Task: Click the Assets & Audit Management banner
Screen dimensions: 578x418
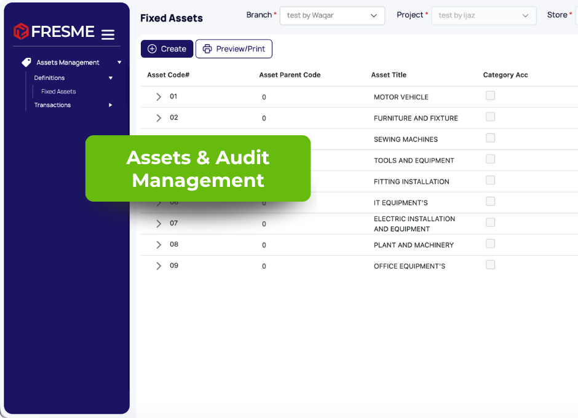Action: (x=198, y=168)
